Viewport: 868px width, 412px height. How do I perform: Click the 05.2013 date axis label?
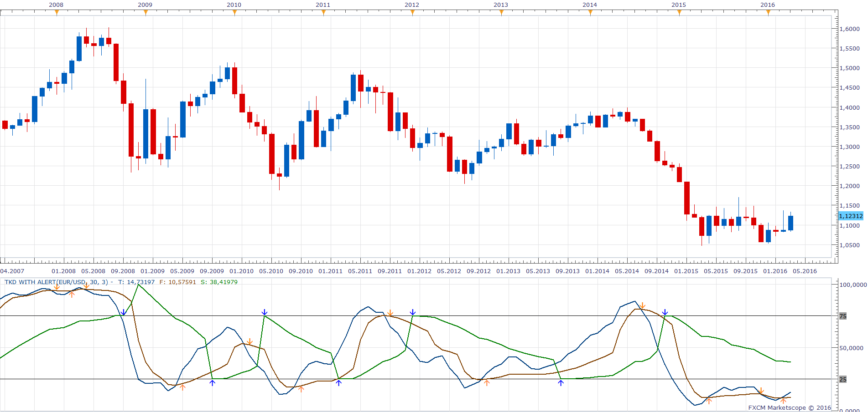[538, 271]
